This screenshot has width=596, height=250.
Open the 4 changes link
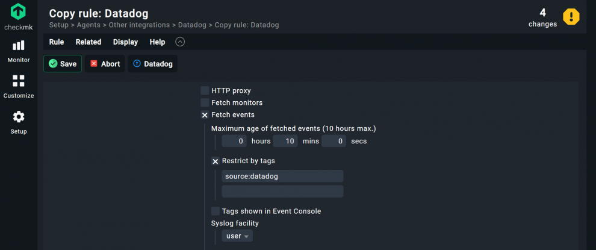pos(543,18)
